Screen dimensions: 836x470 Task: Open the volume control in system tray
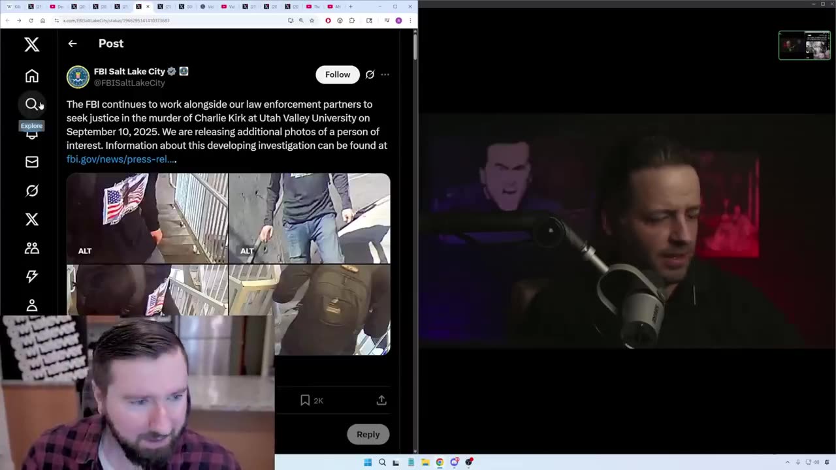click(x=818, y=462)
